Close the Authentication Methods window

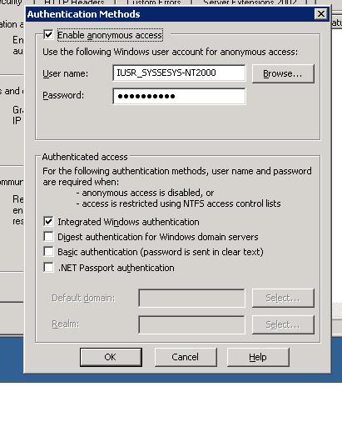321,13
